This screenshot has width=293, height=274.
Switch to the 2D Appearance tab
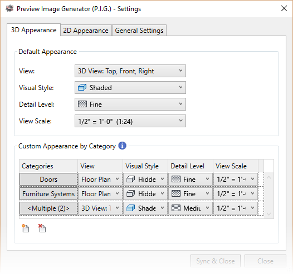tap(86, 31)
